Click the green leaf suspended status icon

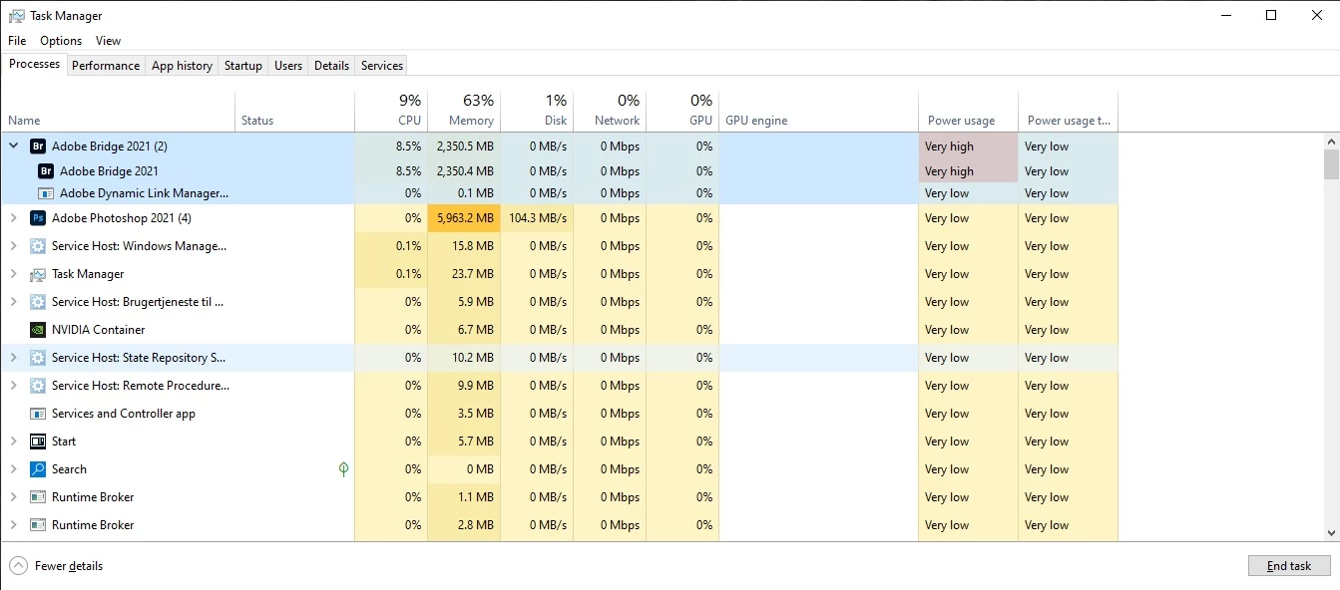[x=344, y=468]
